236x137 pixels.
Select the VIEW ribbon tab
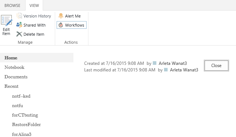[x=34, y=5]
